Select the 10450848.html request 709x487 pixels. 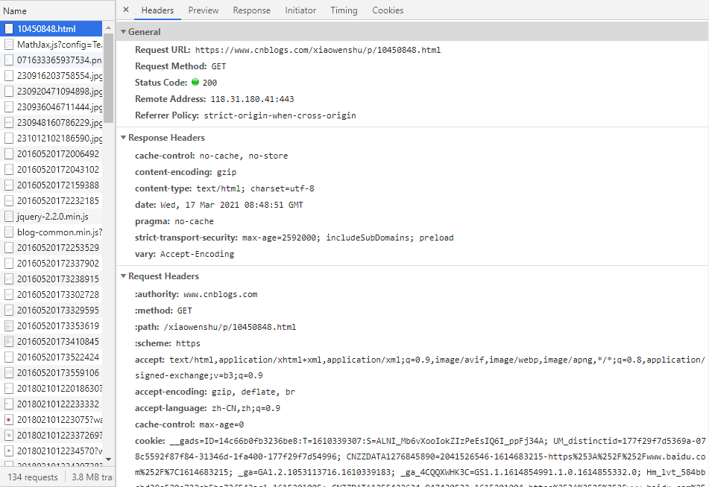coord(51,29)
